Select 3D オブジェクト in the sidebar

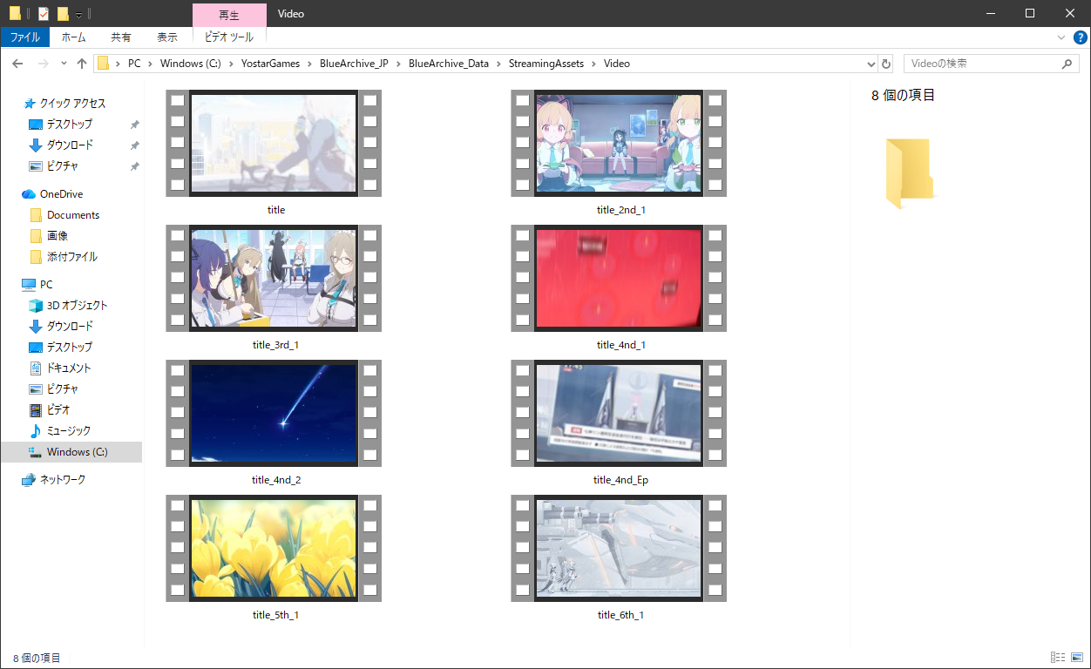tap(77, 306)
